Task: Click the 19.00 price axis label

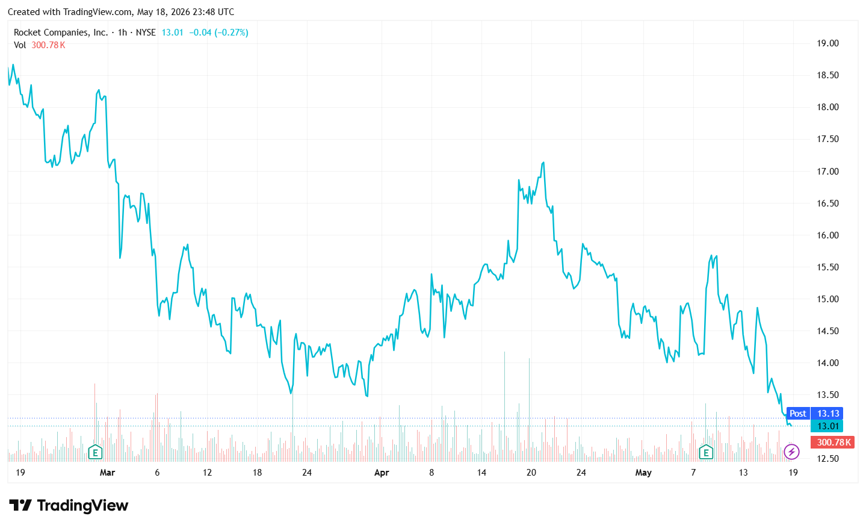Action: click(x=827, y=43)
